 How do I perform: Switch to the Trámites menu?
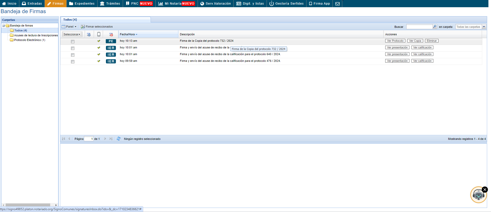(x=110, y=4)
